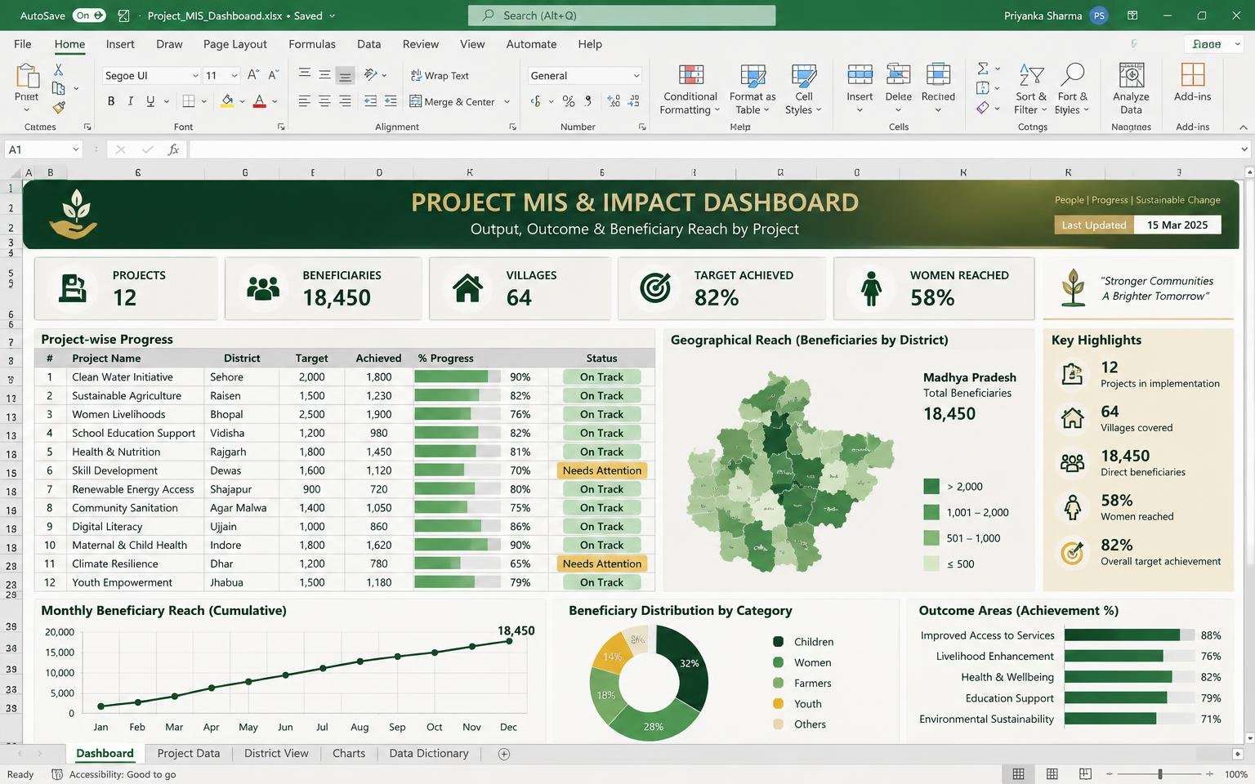Image resolution: width=1255 pixels, height=784 pixels.
Task: Click the percent style icon
Action: 569,101
